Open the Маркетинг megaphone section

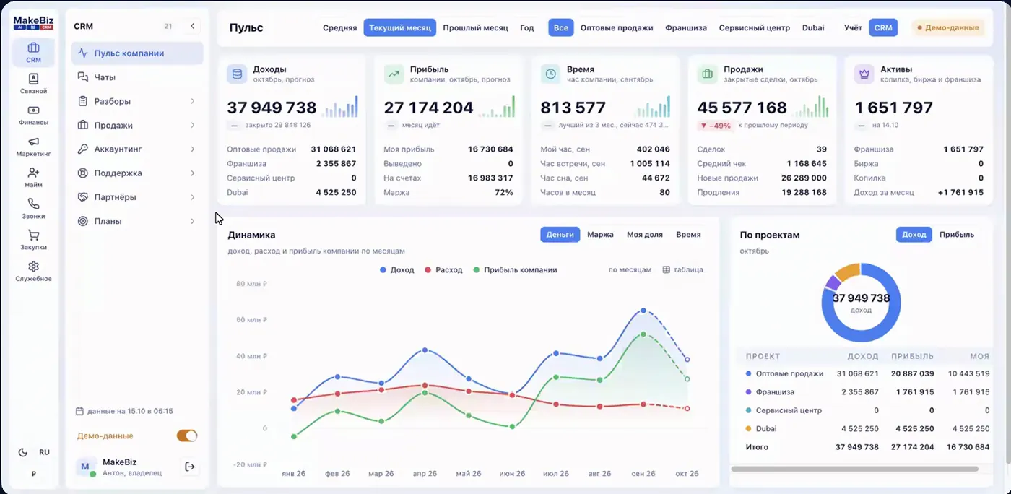point(33,147)
